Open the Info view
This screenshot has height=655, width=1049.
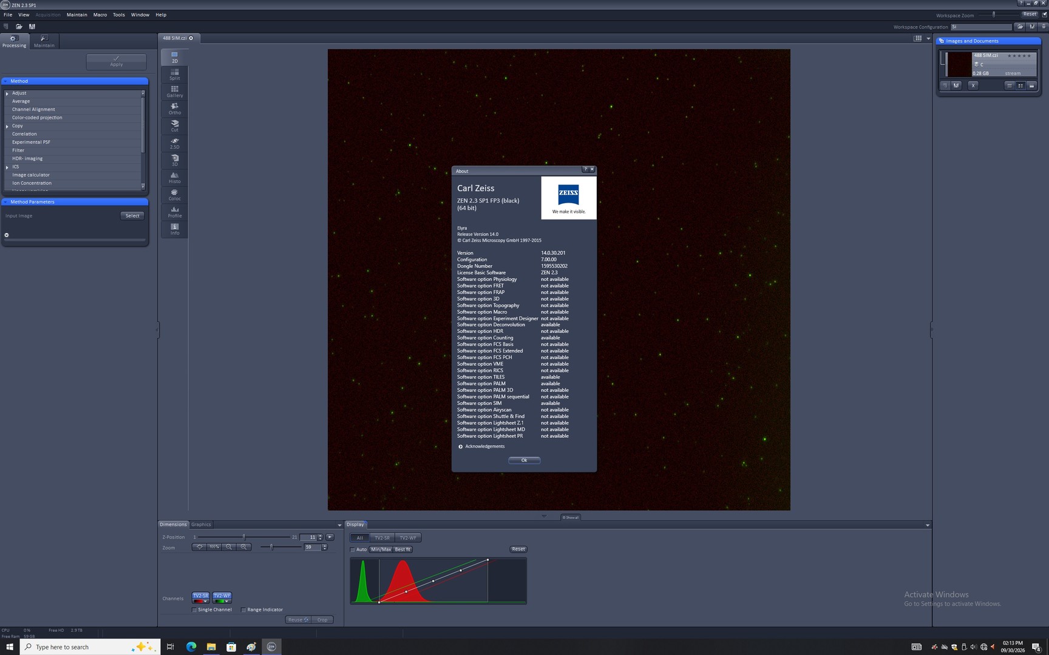pos(175,229)
